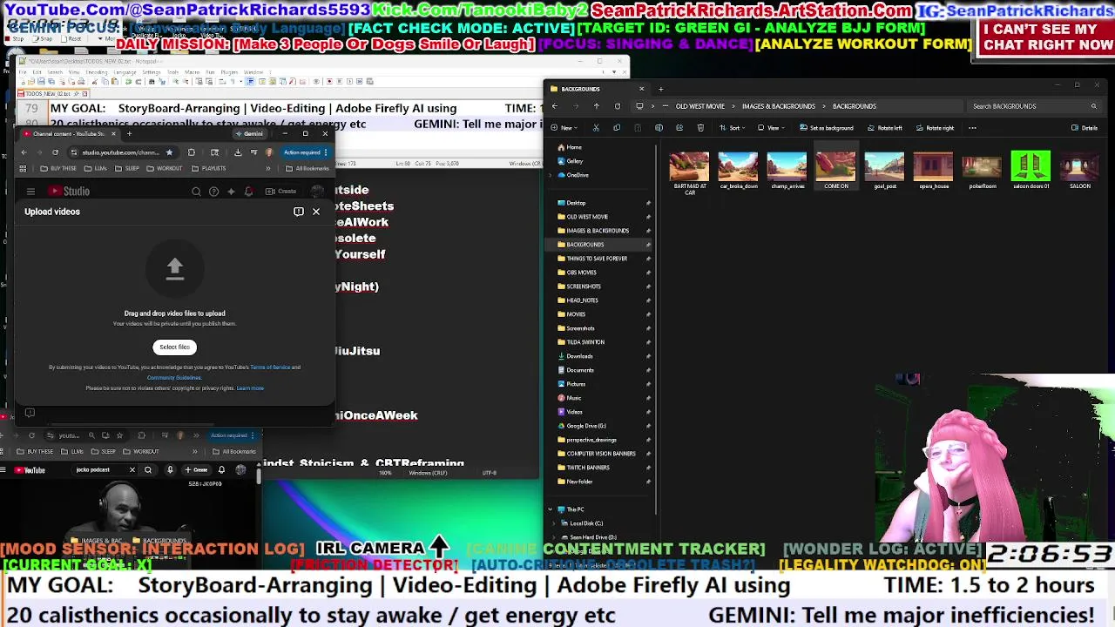The image size is (1115, 627).
Task: Click the upload arrow icon in Upload videos dialog
Action: pos(174,267)
